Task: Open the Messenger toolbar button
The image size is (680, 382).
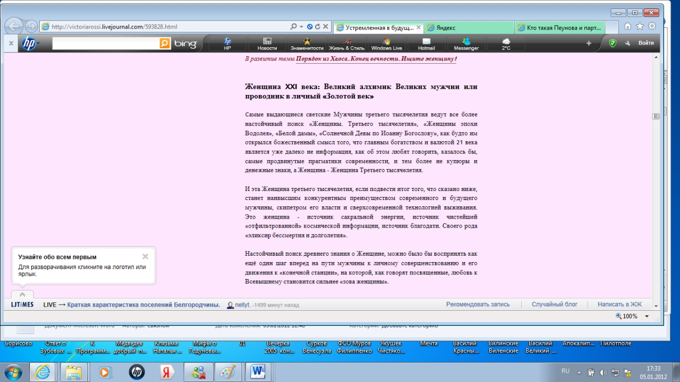Action: 466,44
